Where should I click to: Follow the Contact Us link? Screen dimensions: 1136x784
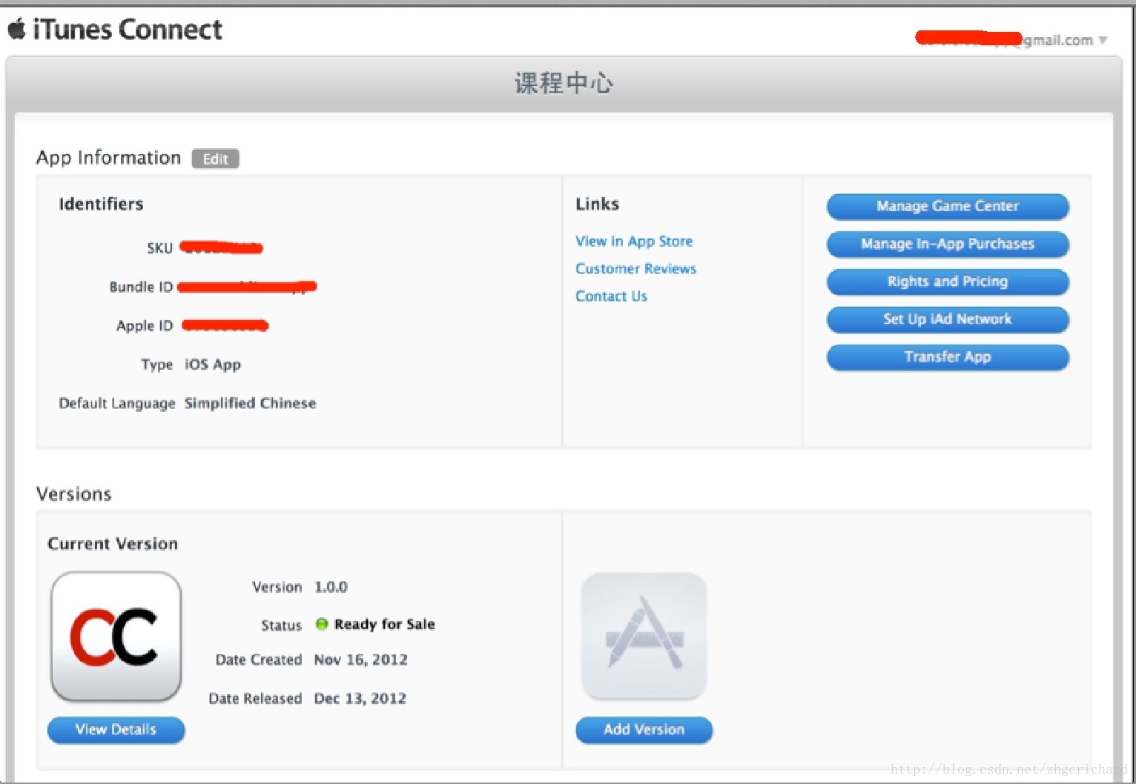[x=611, y=296]
